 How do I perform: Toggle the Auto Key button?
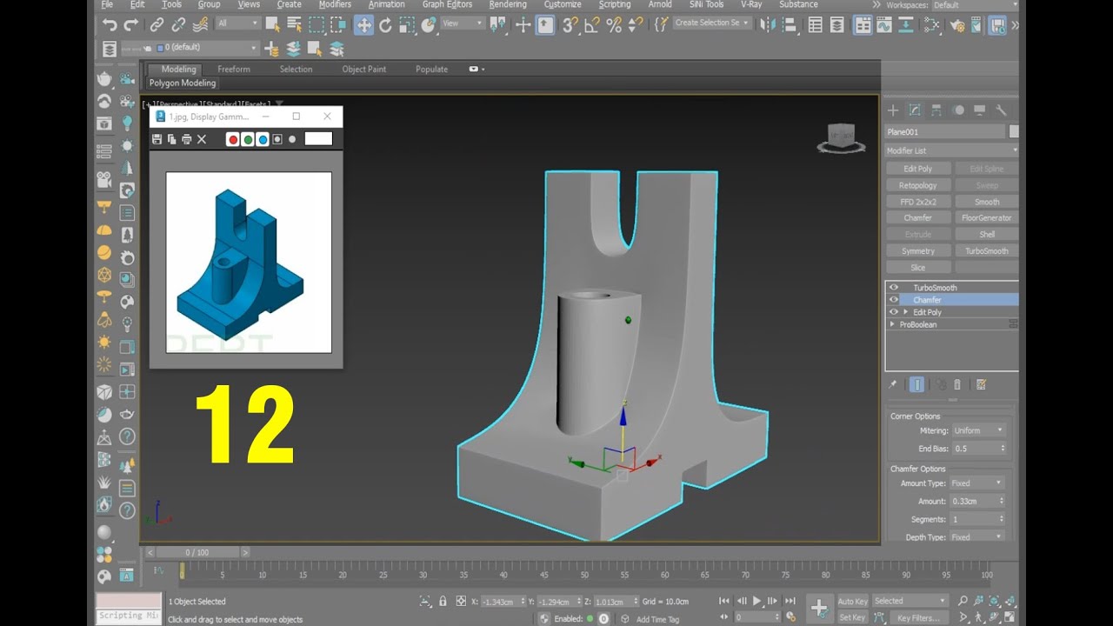point(852,602)
